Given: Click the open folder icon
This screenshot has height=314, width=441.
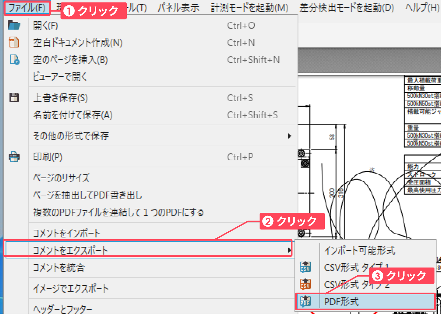Looking at the screenshot, I should (14, 25).
